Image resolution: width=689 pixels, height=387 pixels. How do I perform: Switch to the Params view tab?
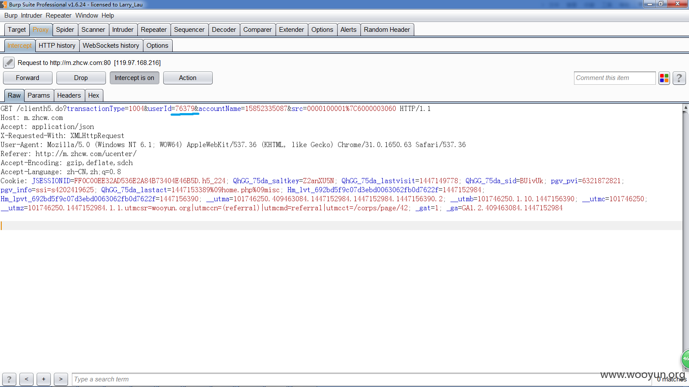point(39,95)
